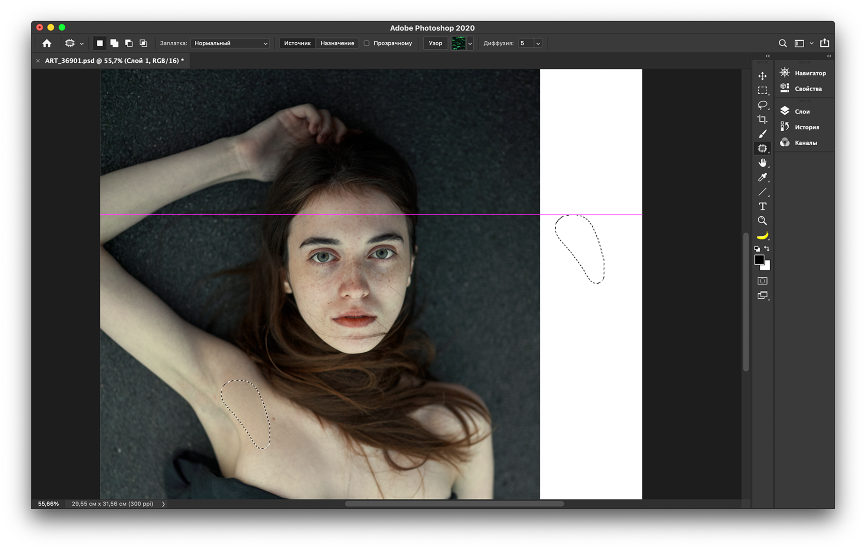Screen dimensions: 866x550
Task: Open the pattern picker dropdown arrow
Action: [470, 43]
